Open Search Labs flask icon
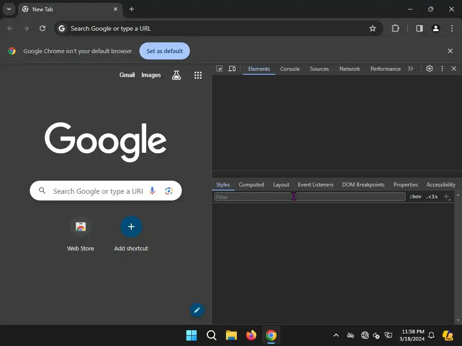 point(176,75)
